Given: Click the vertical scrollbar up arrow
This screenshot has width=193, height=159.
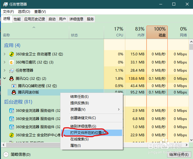Looking at the screenshot, I should pyautogui.click(x=191, y=42).
